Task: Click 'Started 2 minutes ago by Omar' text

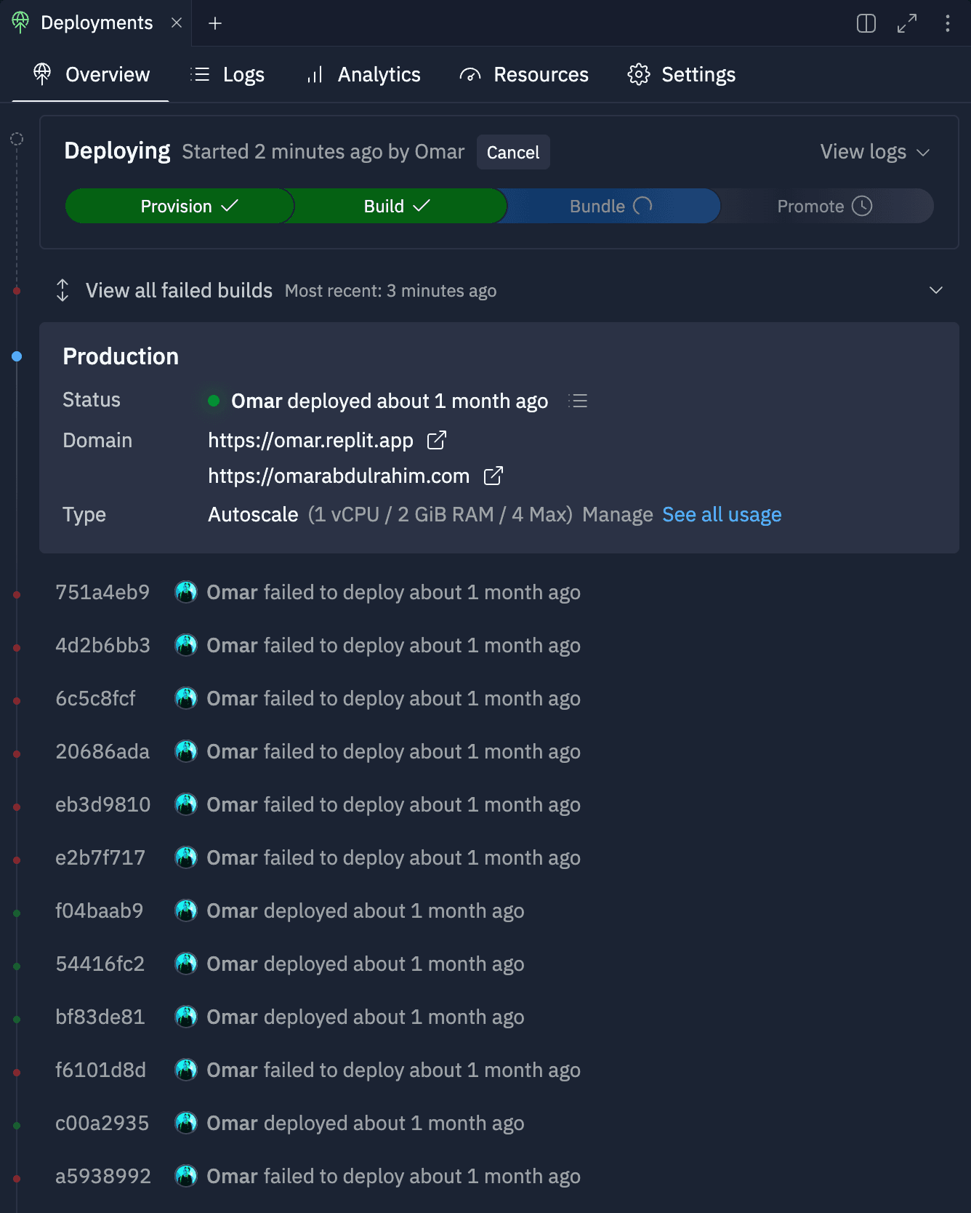Action: 323,151
